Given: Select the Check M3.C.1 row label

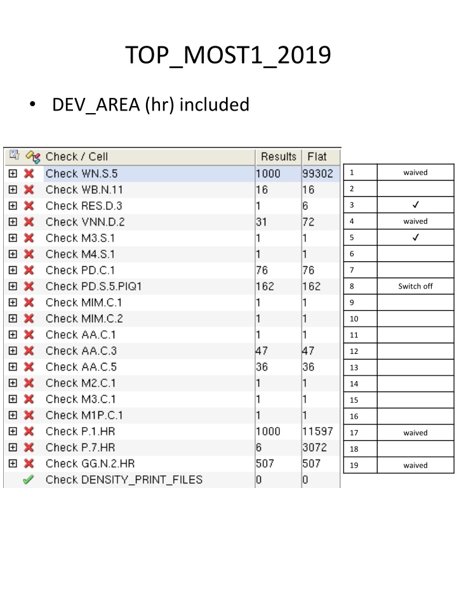Looking at the screenshot, I should click(x=81, y=399).
